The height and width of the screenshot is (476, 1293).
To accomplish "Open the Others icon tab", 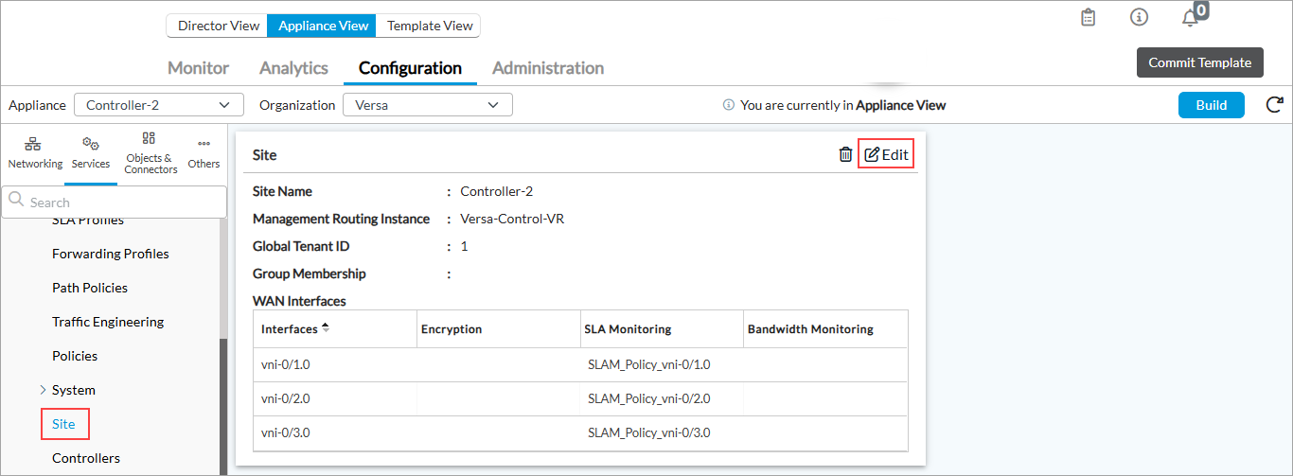I will [204, 152].
